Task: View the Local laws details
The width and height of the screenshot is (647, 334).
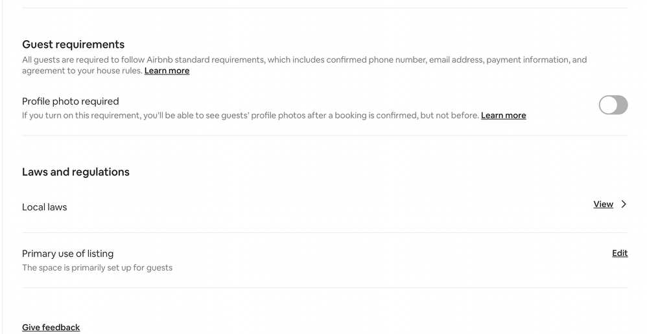Action: tap(603, 205)
